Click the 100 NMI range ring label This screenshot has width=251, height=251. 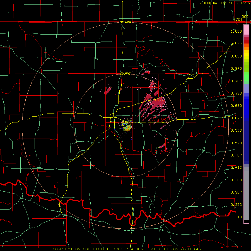[125, 22]
